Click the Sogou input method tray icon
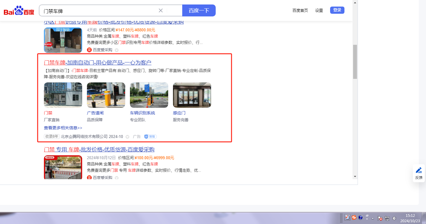The width and height of the screenshot is (426, 224). coord(354,217)
